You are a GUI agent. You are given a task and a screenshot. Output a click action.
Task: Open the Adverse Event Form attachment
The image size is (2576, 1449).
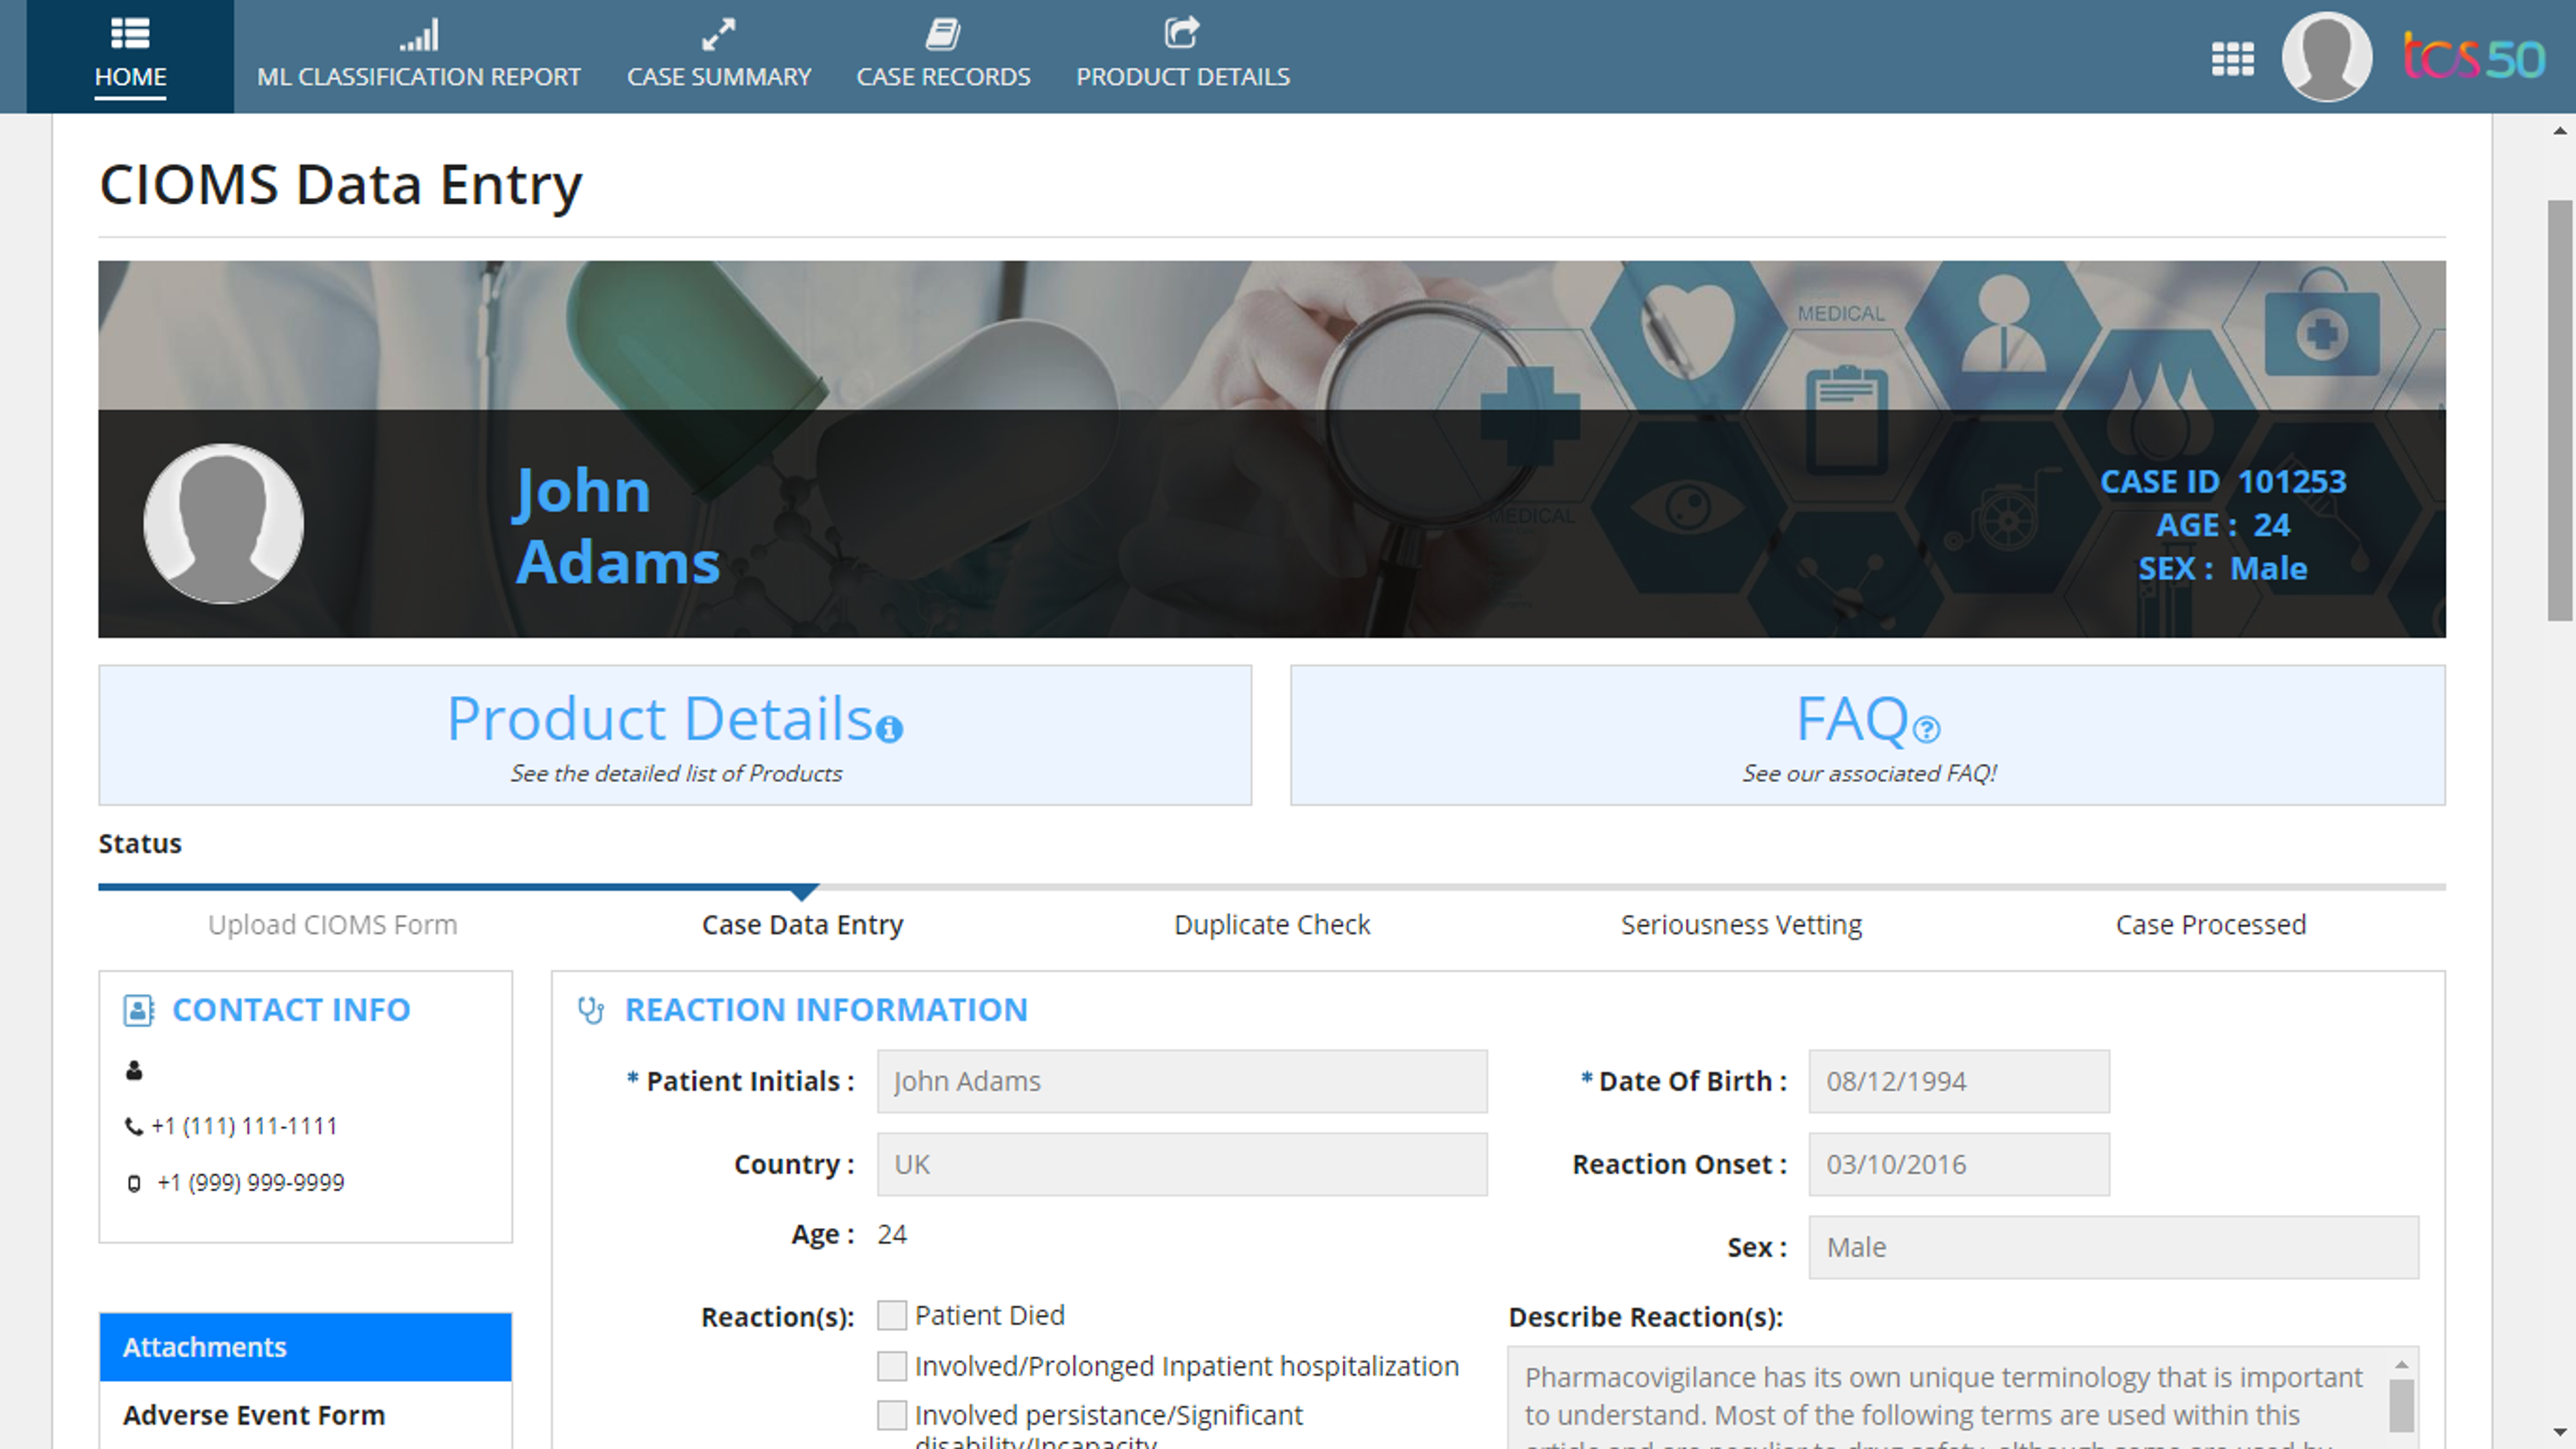tap(254, 1415)
